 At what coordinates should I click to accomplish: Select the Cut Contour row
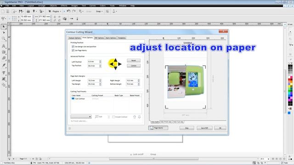[106, 99]
